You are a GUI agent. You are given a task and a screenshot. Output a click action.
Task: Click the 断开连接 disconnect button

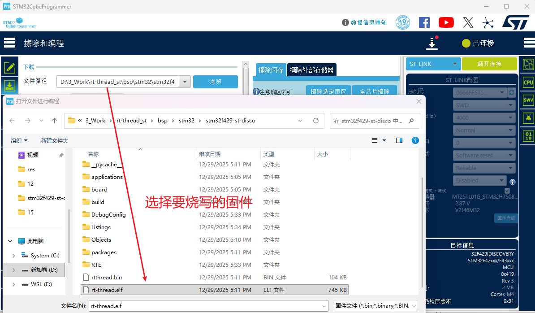pos(489,64)
